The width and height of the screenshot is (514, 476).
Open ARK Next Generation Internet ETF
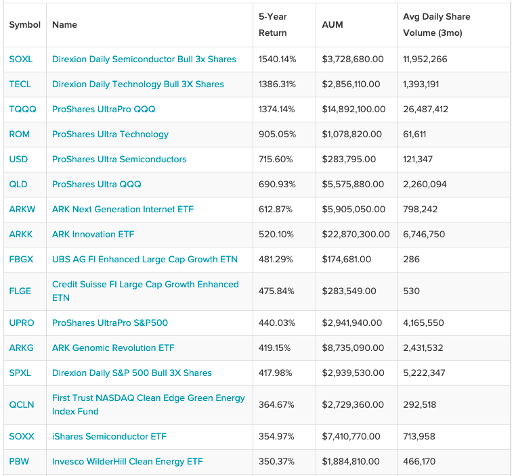coord(123,209)
